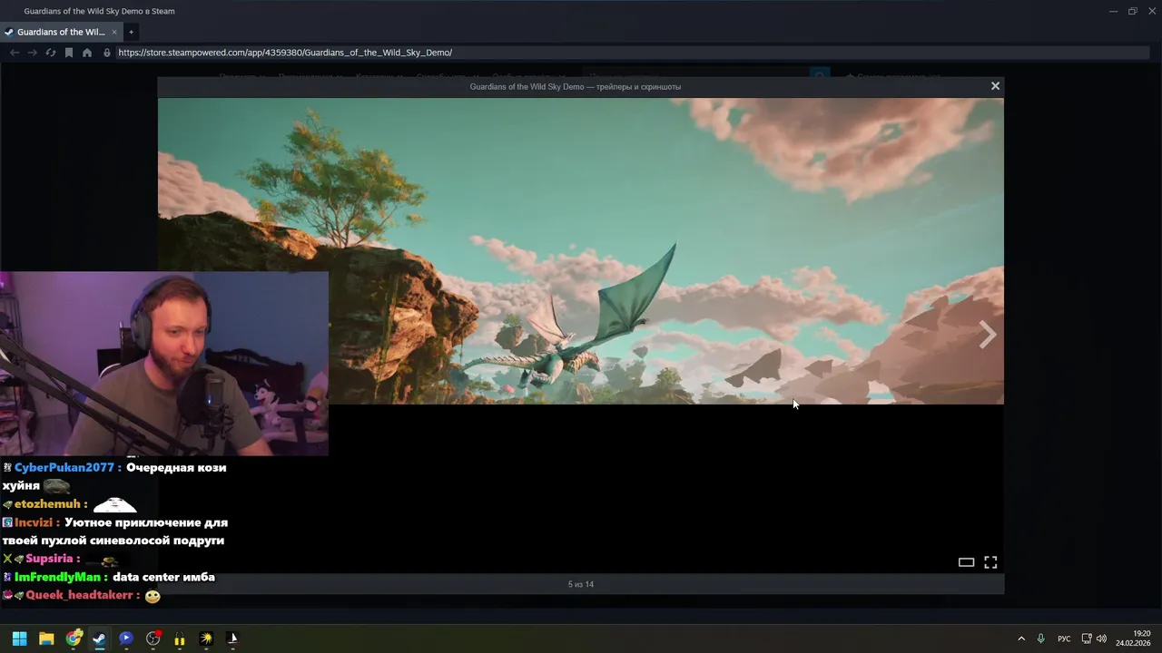The height and width of the screenshot is (653, 1162).
Task: Select the Guardians of the Wil... tab
Action: click(60, 32)
